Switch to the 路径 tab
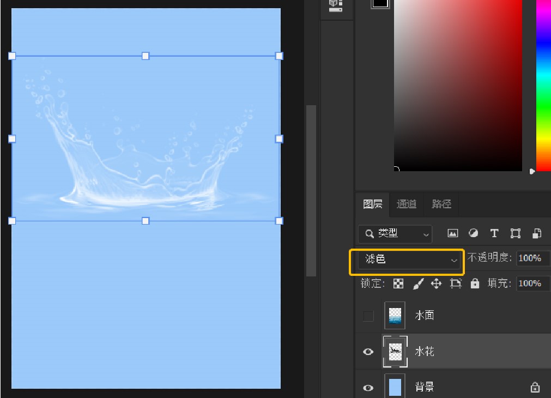 (x=441, y=204)
